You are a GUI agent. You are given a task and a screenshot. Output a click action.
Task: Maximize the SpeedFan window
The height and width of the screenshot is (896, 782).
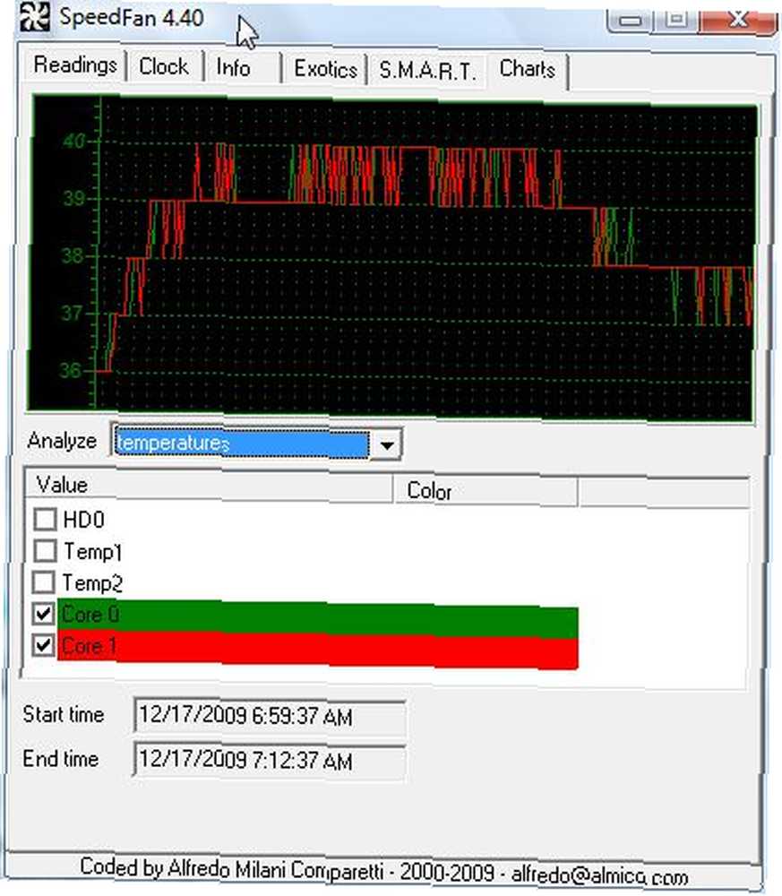click(x=676, y=20)
